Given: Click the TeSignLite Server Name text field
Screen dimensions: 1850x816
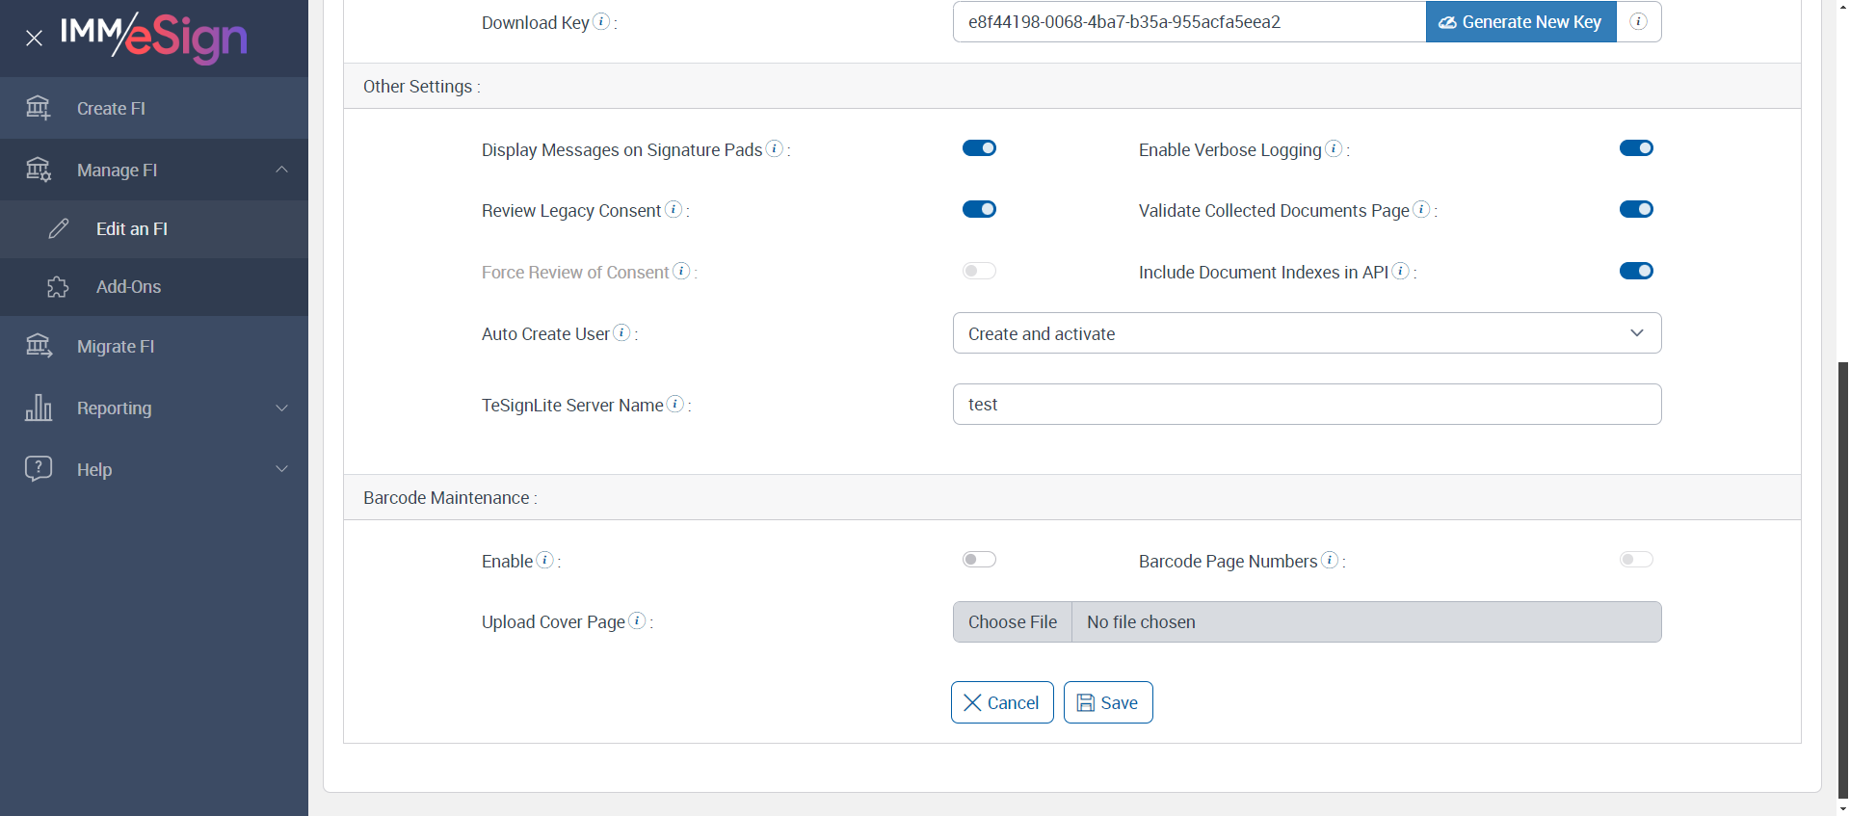Looking at the screenshot, I should (1307, 405).
